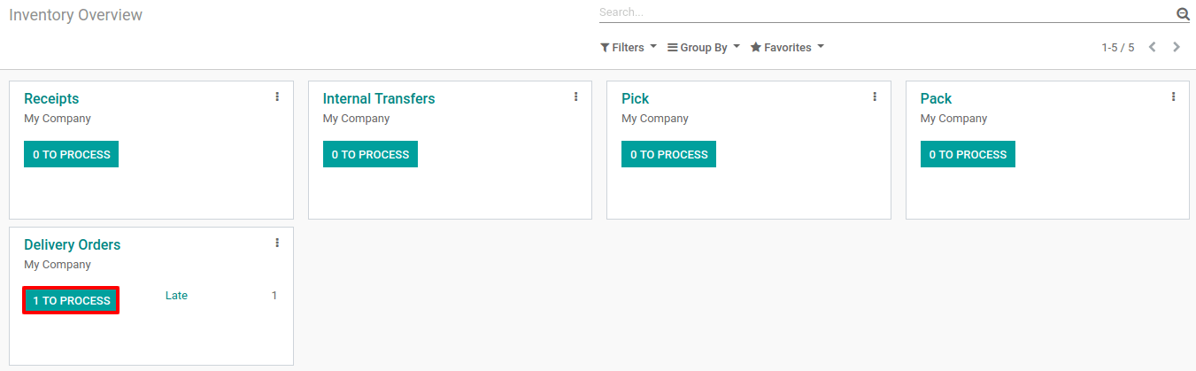Go to the previous page arrow
The height and width of the screenshot is (371, 1196).
coord(1152,47)
